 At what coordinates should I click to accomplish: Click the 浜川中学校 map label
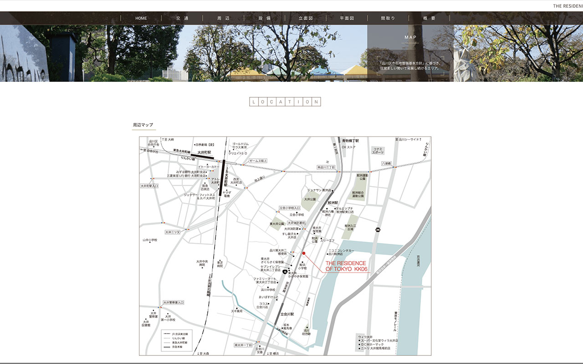[x=268, y=289]
